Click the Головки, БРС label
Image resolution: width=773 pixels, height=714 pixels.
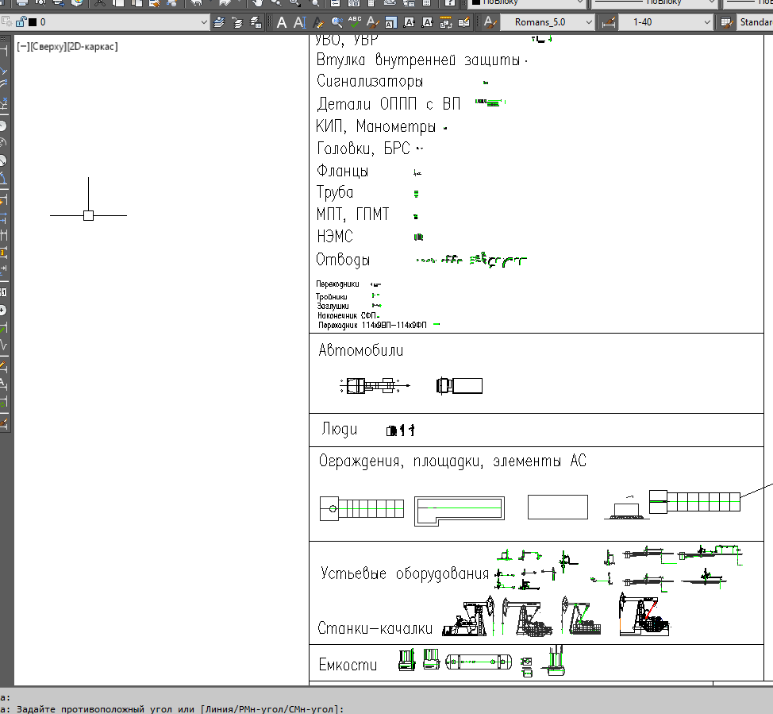[x=363, y=149]
